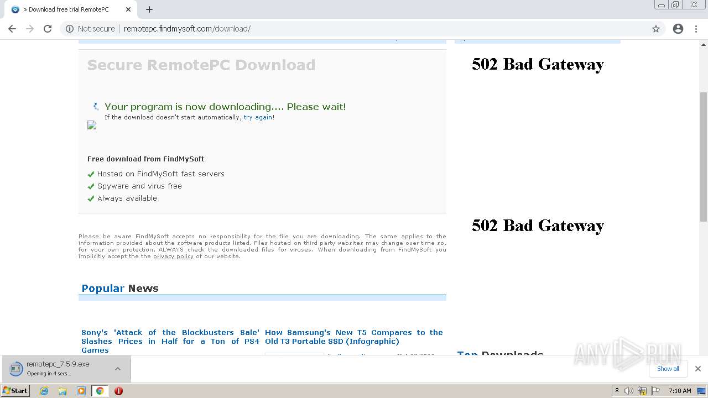Click the first 502 Bad Gateway message

pyautogui.click(x=538, y=64)
